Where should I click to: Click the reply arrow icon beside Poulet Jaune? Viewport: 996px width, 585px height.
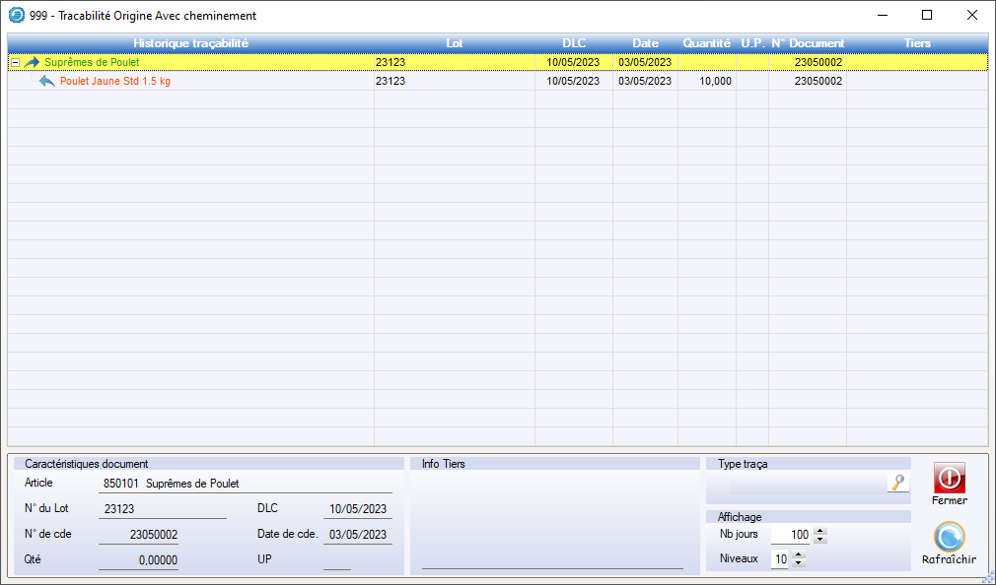(47, 82)
